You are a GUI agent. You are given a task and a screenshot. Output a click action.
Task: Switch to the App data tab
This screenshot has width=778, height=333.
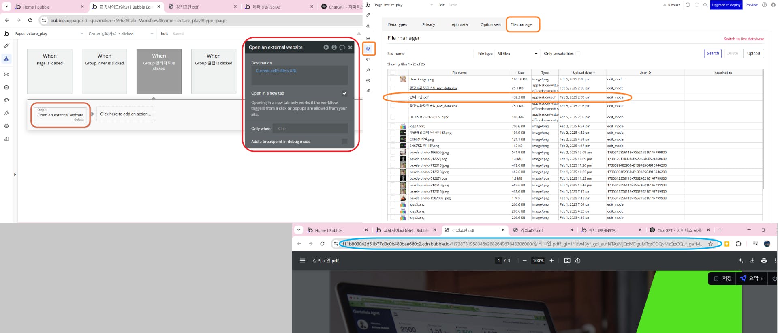[x=460, y=24]
